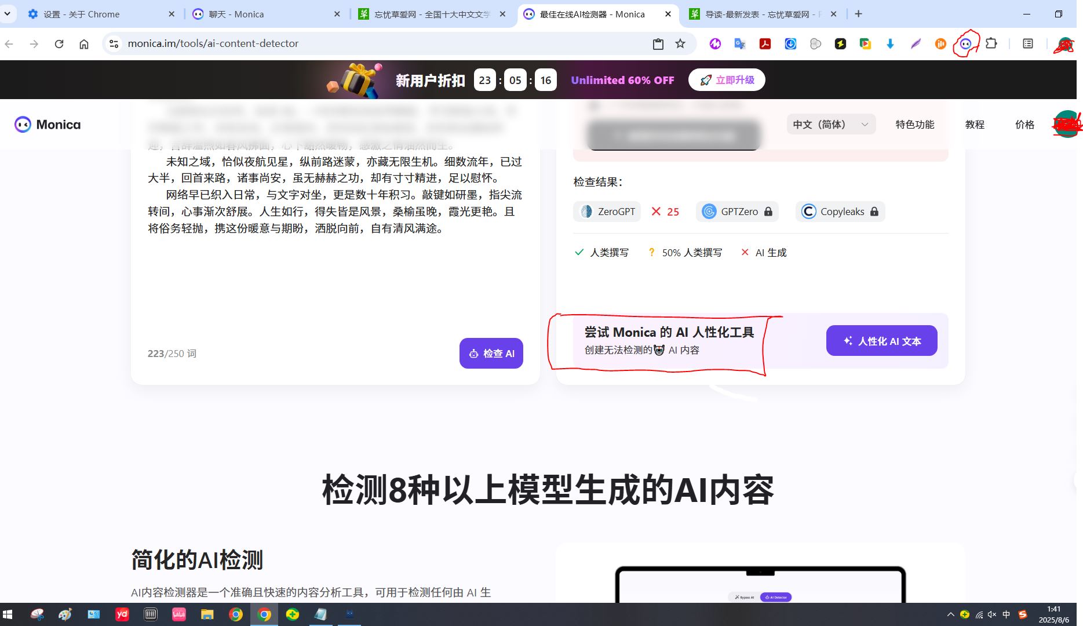
Task: Click the Monica extension icon in toolbar
Action: coord(965,43)
